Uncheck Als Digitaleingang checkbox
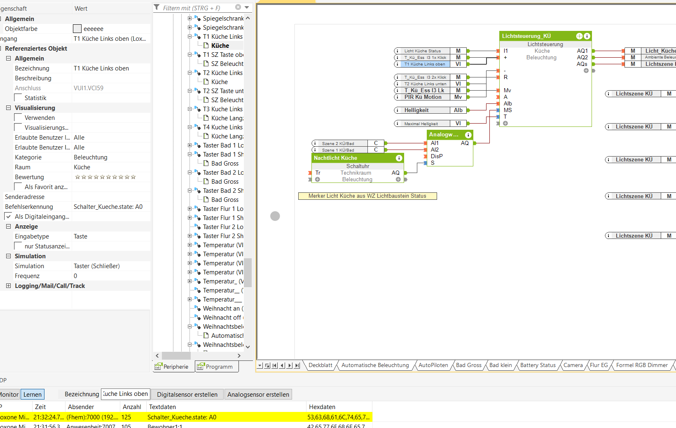 click(8, 217)
